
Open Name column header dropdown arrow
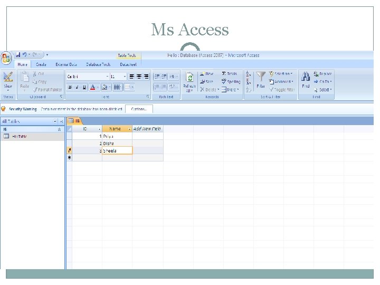point(129,129)
